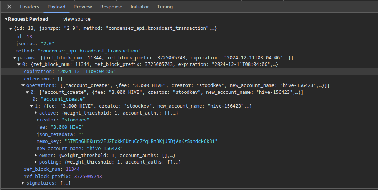378x190 pixels.
Task: Open the Preview tab
Action: 83,7
